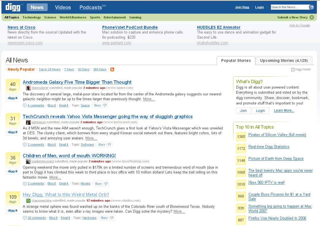Filter by Top in 24 Hours
The width and height of the screenshot is (320, 226).
tap(49, 70)
